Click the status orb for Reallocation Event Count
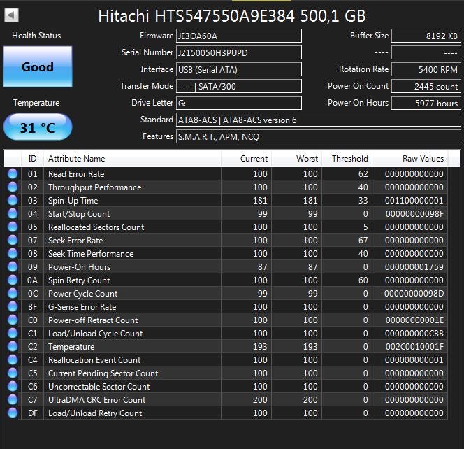The height and width of the screenshot is (449, 464). (13, 360)
